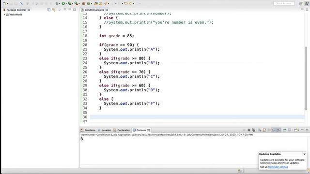310x174 pixels.
Task: Open the Reminder options link
Action: click(x=278, y=167)
